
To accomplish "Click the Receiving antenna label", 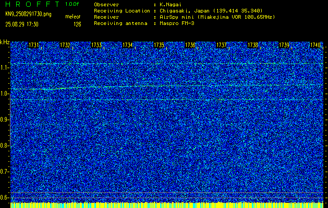I will (120, 23).
